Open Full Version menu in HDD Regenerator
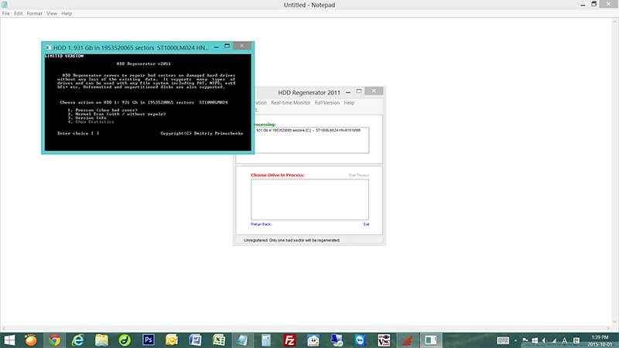Image resolution: width=619 pixels, height=348 pixels. (327, 103)
